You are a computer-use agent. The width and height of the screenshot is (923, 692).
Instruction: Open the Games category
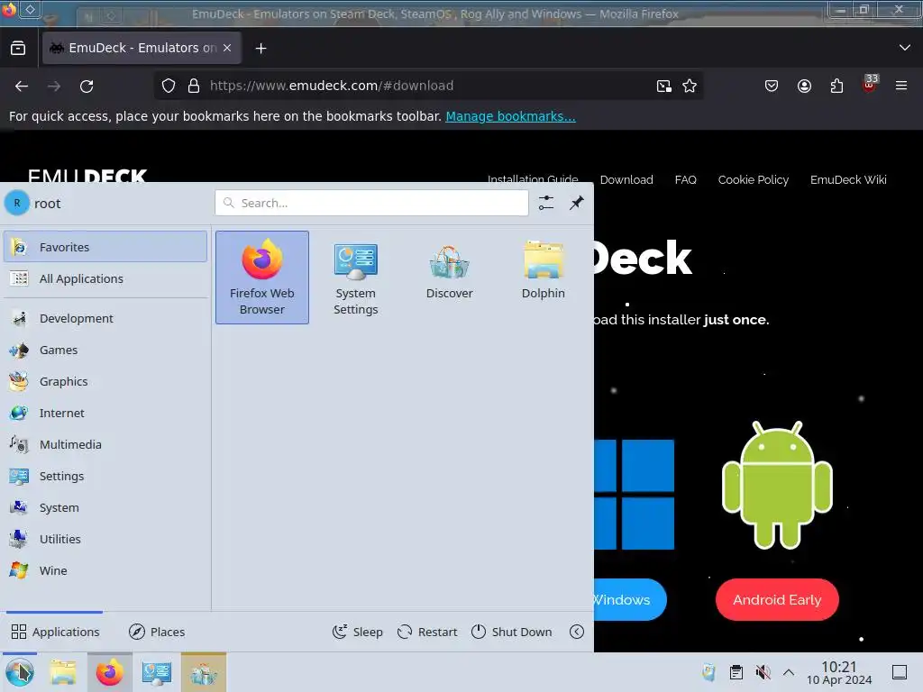[x=105, y=351]
